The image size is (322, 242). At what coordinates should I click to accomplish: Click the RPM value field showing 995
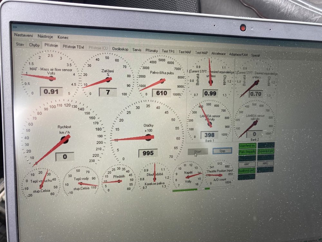coord(148,153)
